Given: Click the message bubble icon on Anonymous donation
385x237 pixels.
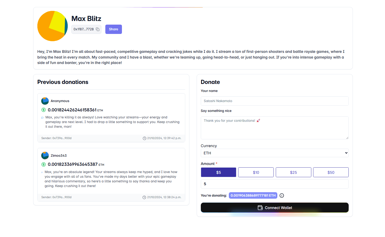Looking at the screenshot, I should coord(42,118).
